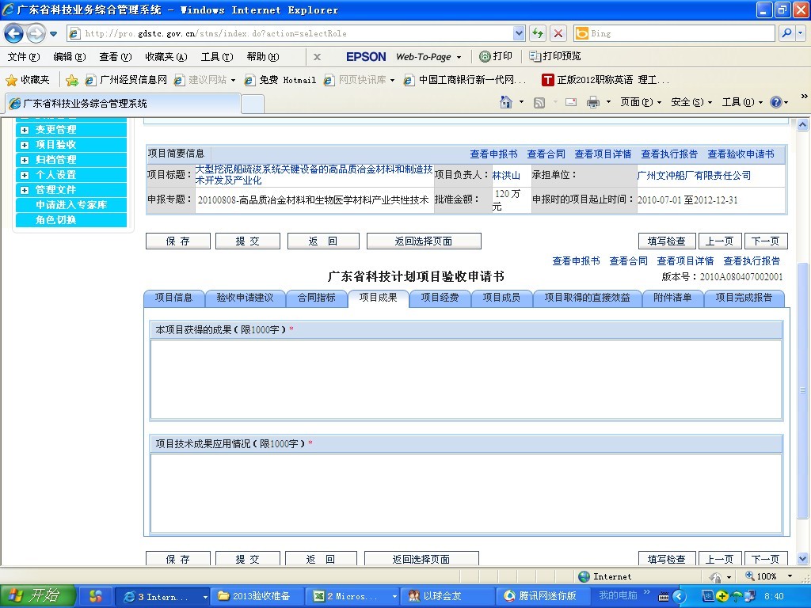Viewport: 811px width, 608px height.
Task: Click the Sogou input icon on taskbar
Action: 96,596
